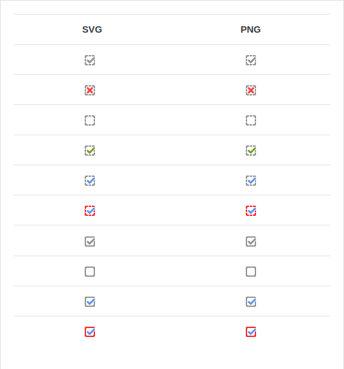Select the empty dashed checkbox in SVG column

(x=90, y=120)
